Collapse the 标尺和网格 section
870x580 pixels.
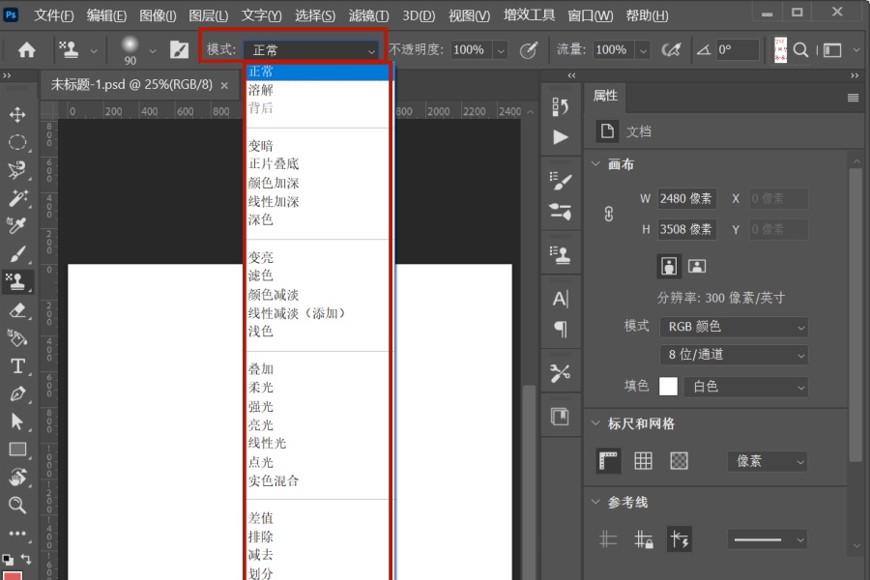(x=595, y=423)
